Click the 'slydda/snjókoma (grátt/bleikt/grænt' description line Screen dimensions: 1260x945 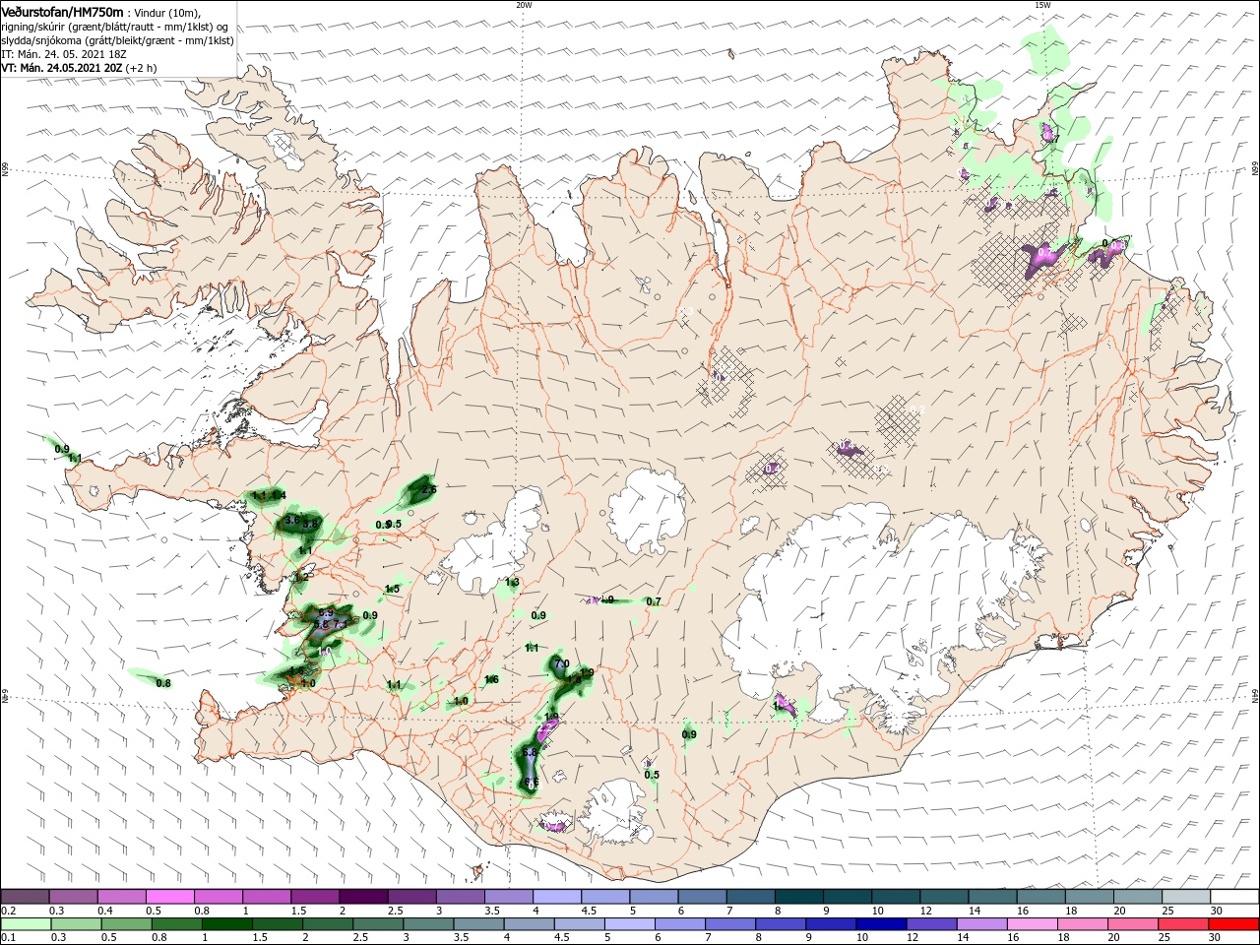(118, 41)
